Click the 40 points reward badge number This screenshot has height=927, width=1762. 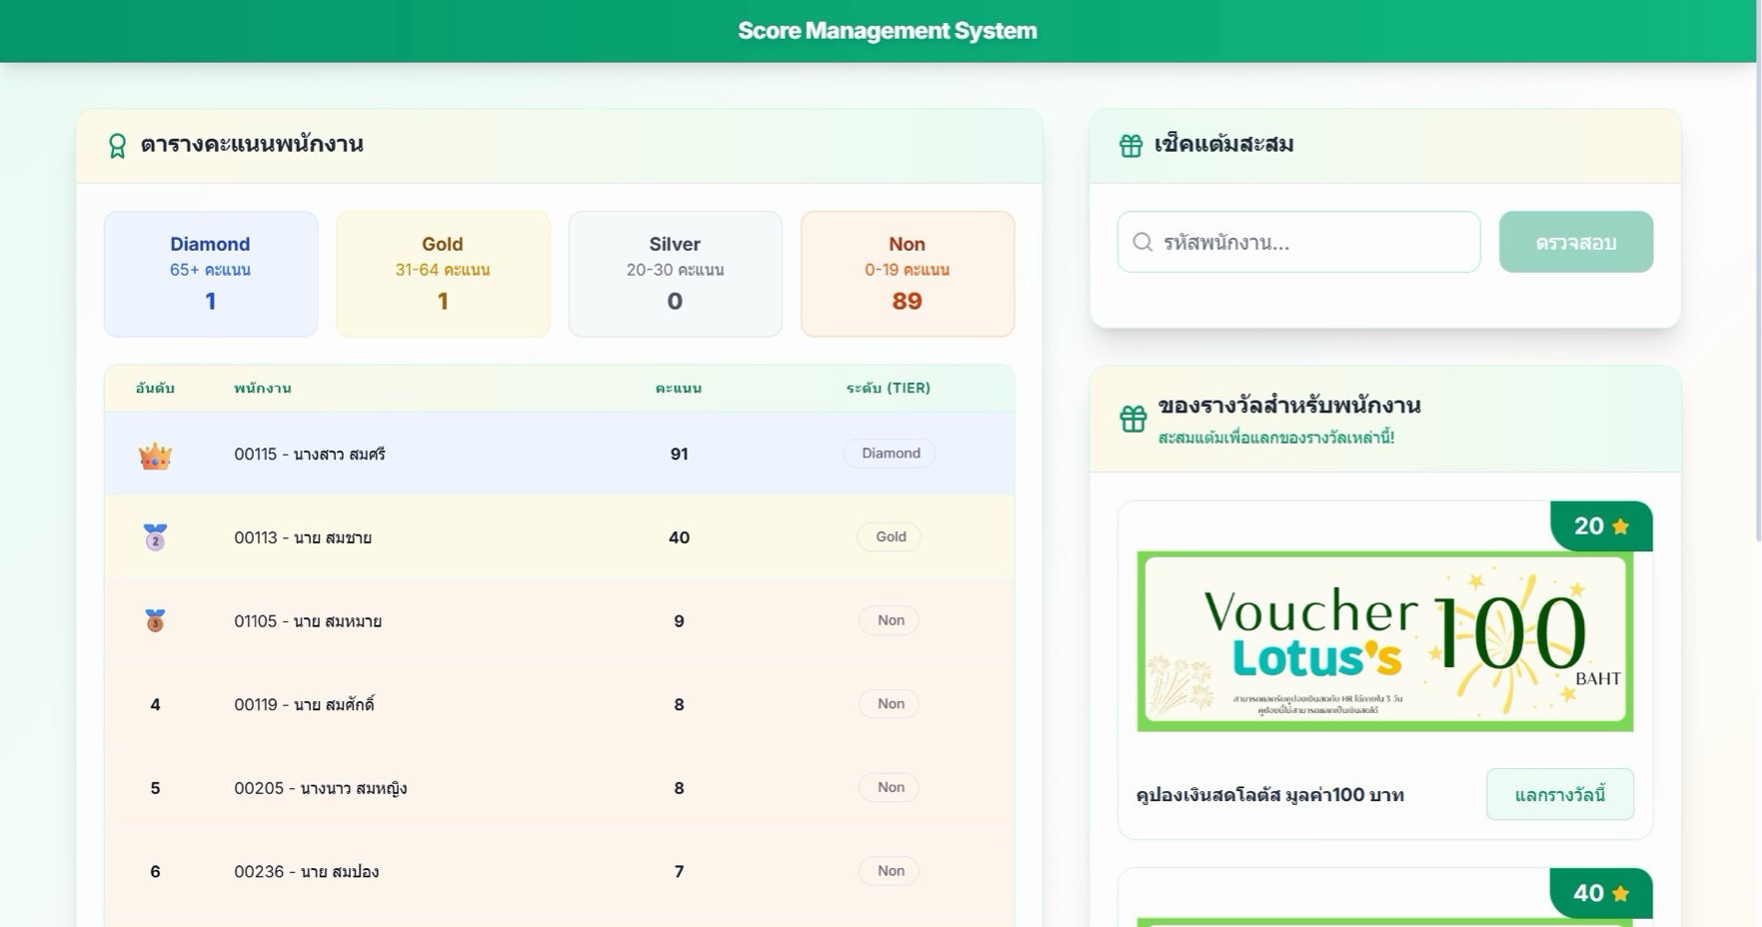tap(1588, 893)
